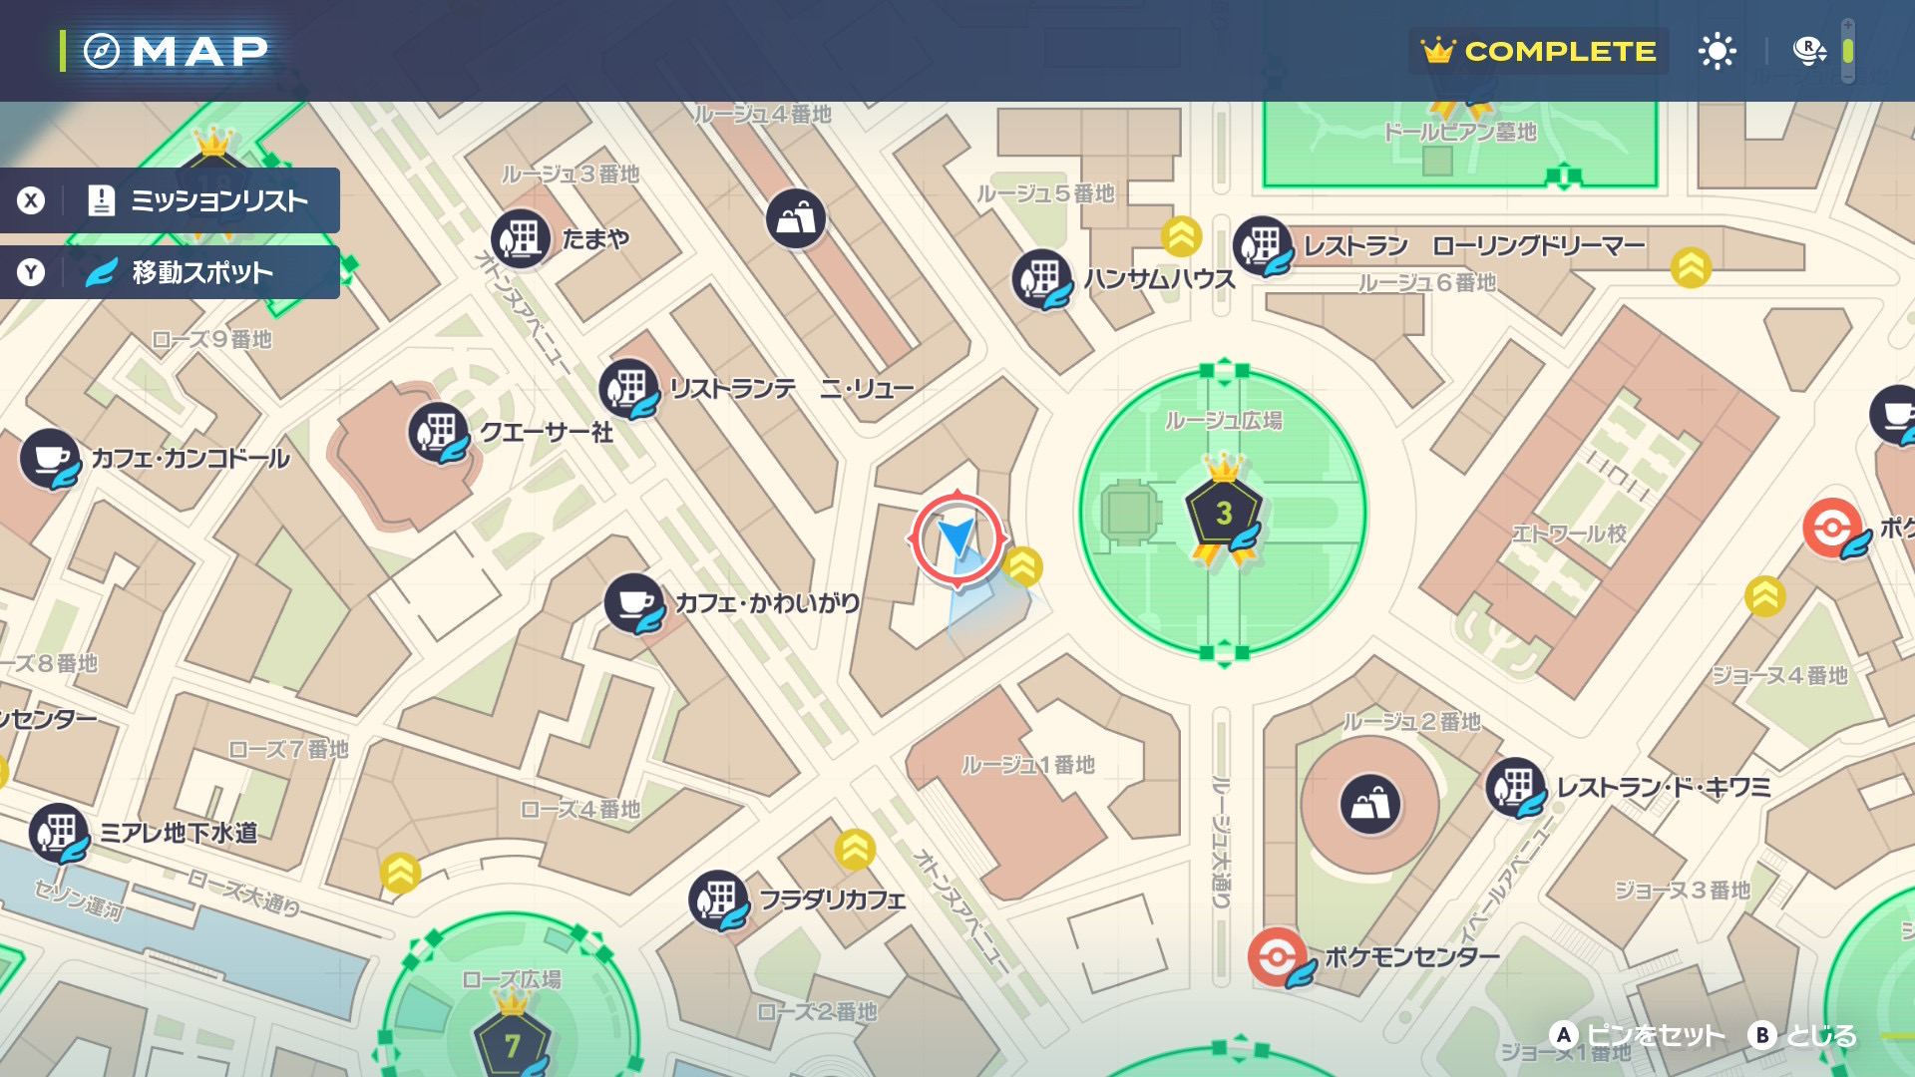The image size is (1915, 1077).
Task: Select the Café Kawaigari cup icon
Action: pyautogui.click(x=633, y=602)
